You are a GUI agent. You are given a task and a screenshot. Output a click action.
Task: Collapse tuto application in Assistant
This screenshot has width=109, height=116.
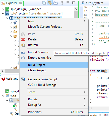coord(7,100)
